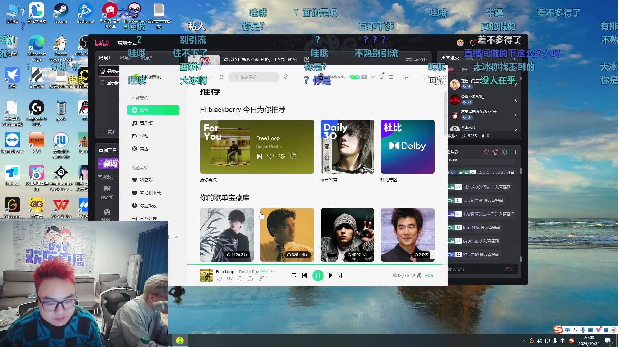Open the music recognition icon beside search box
The image size is (618, 347).
(x=286, y=77)
